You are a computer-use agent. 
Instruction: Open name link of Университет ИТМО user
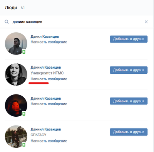point(46,68)
